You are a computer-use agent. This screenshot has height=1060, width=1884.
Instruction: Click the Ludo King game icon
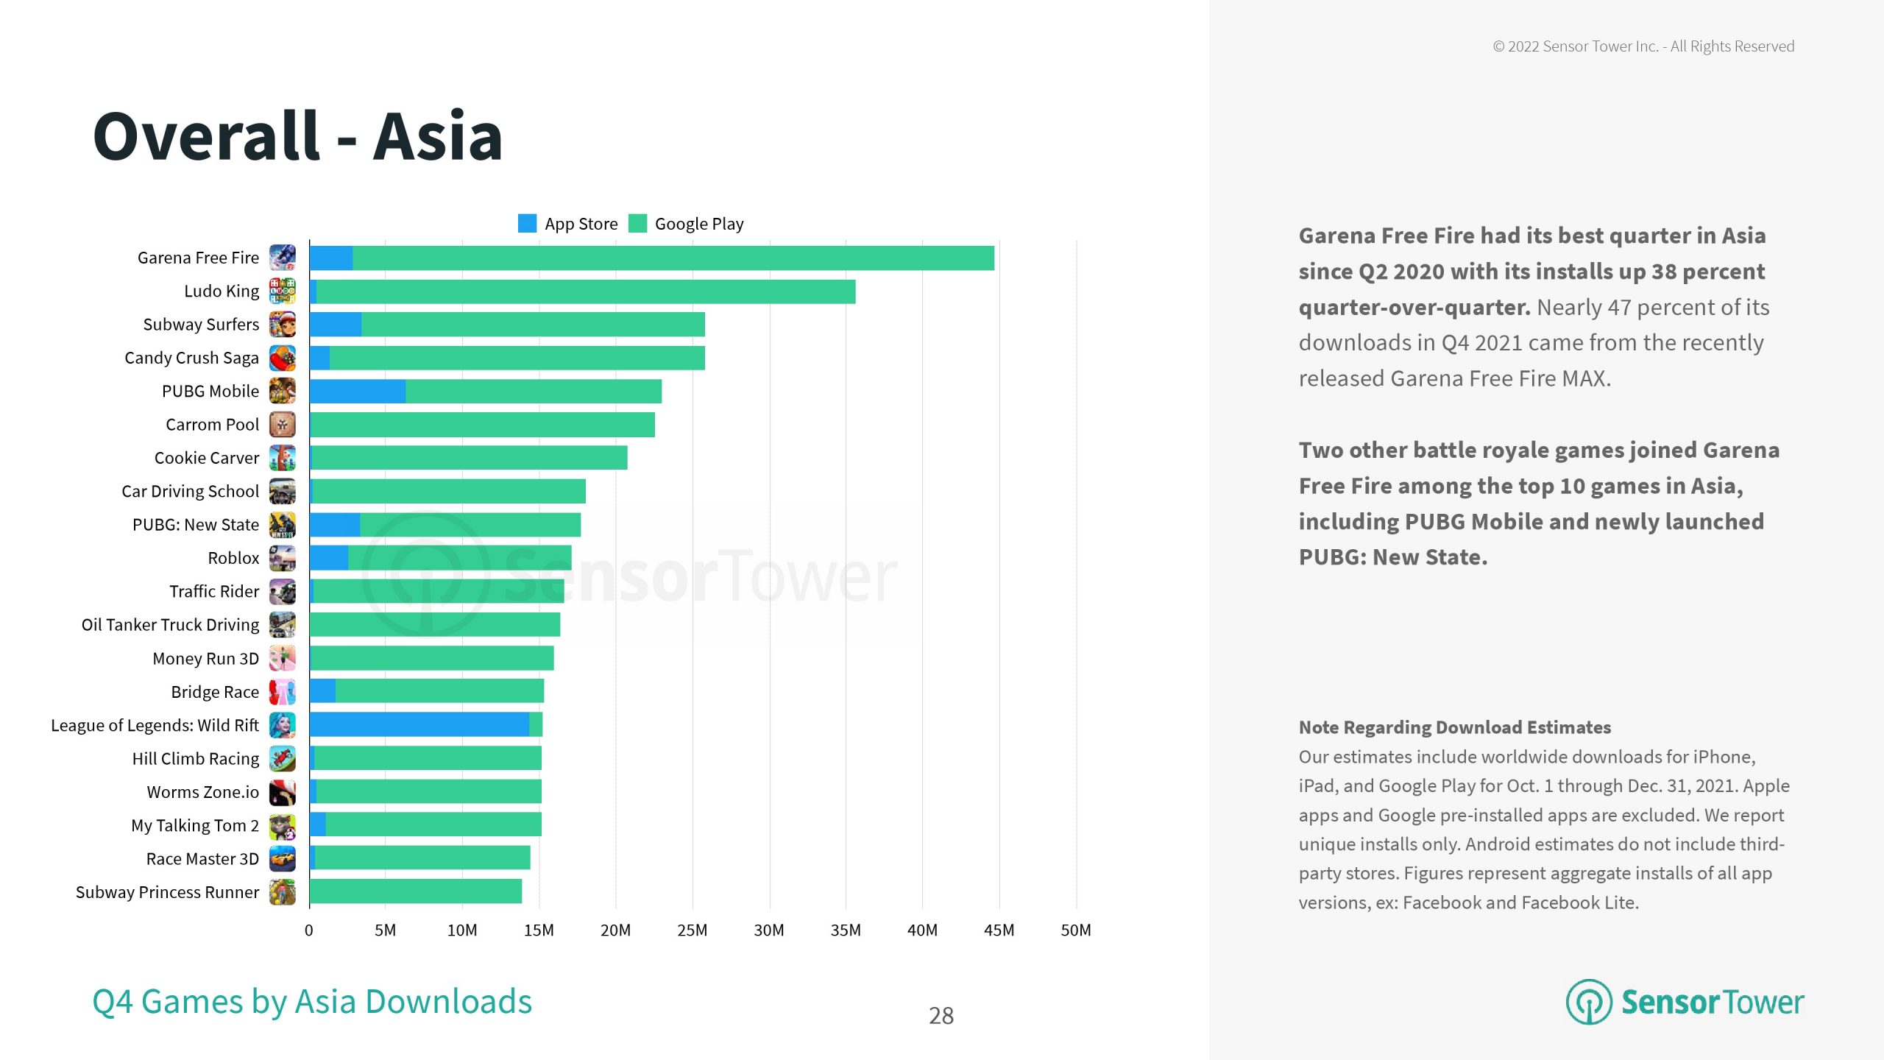pos(282,291)
